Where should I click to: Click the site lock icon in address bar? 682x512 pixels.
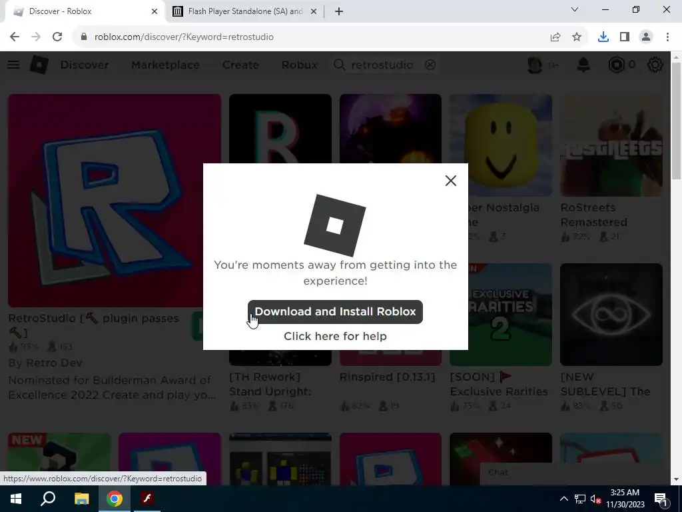84,37
